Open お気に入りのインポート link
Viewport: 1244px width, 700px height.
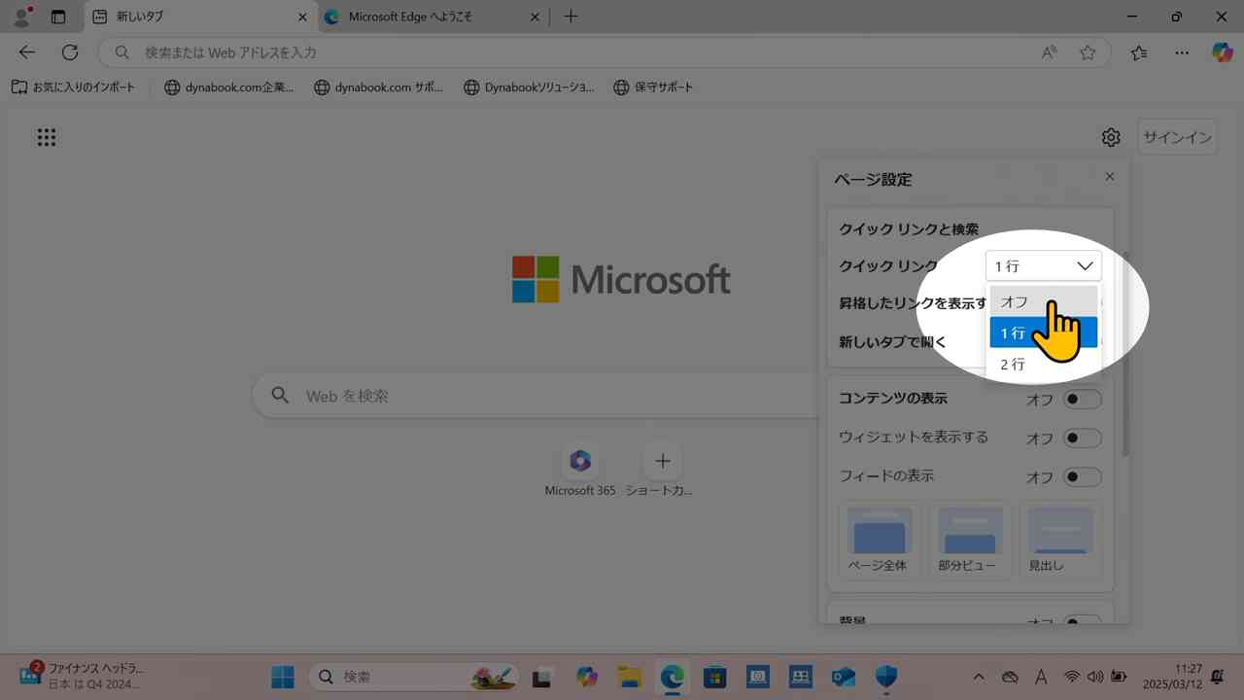[73, 87]
